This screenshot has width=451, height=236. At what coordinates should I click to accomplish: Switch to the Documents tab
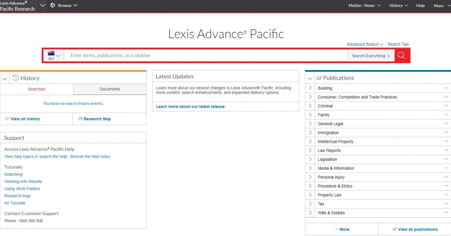pos(110,89)
